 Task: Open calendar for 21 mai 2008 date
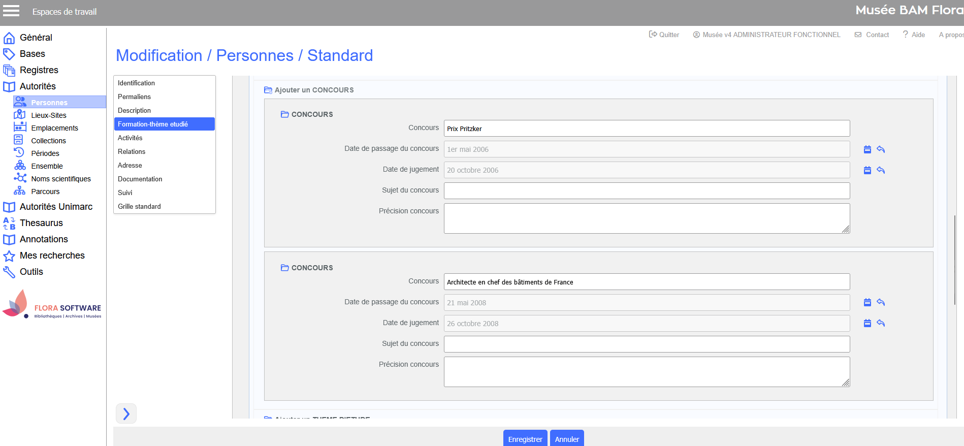point(867,303)
